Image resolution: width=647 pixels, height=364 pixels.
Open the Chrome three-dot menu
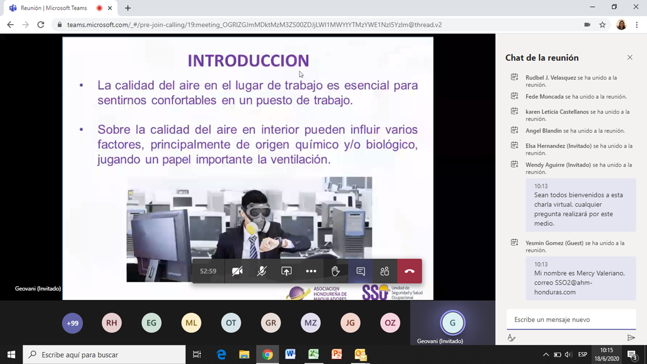(x=637, y=25)
